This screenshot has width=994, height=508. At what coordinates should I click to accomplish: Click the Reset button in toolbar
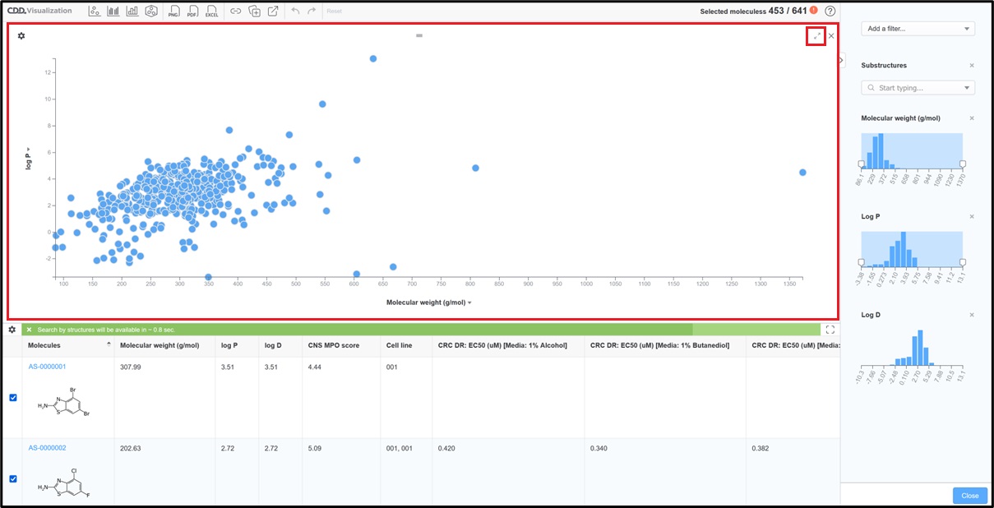pyautogui.click(x=334, y=12)
